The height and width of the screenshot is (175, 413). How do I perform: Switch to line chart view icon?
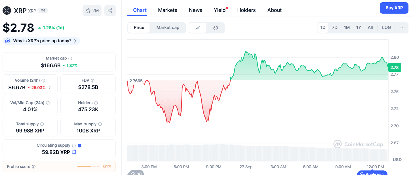(x=198, y=28)
